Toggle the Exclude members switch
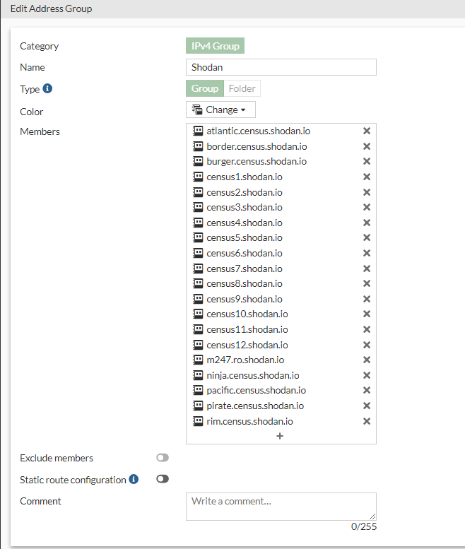Screen dimensions: 465x549 click(163, 458)
